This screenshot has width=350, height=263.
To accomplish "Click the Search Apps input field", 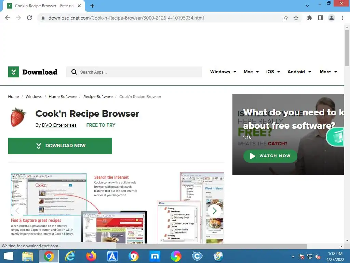I will 134,72.
